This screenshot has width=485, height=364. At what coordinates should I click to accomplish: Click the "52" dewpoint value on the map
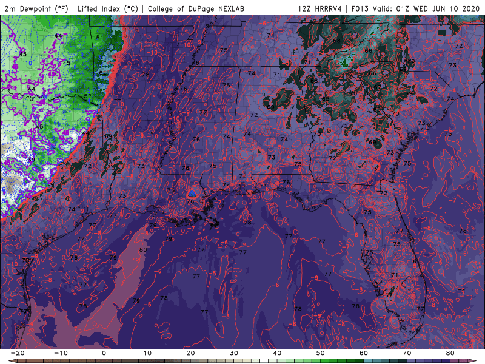pos(88,96)
